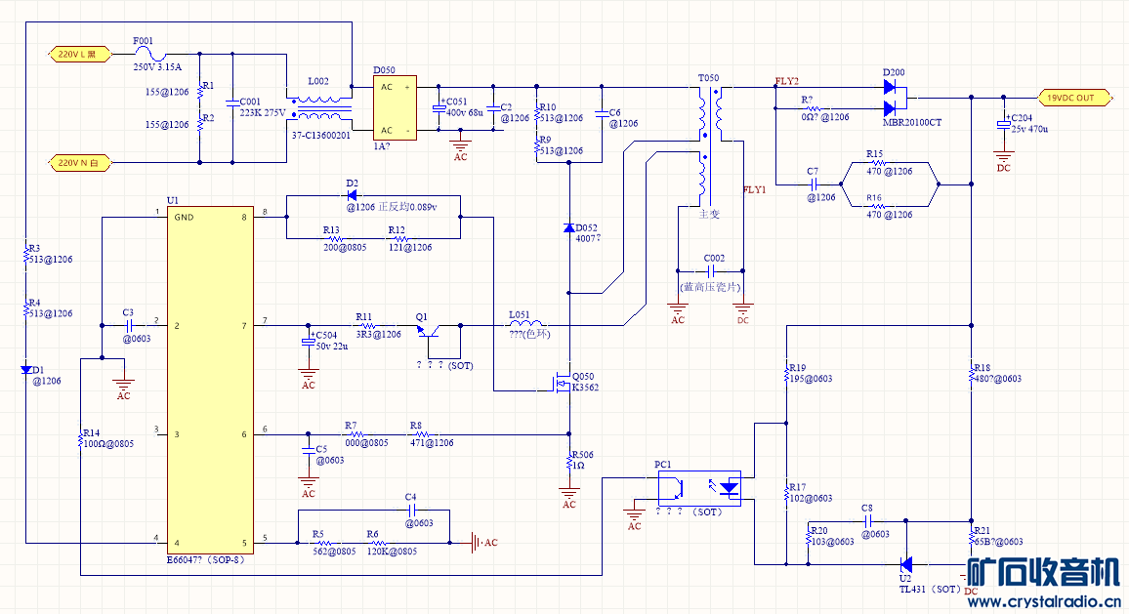
Task: Select the R18 resistor symbol
Action: (x=972, y=374)
